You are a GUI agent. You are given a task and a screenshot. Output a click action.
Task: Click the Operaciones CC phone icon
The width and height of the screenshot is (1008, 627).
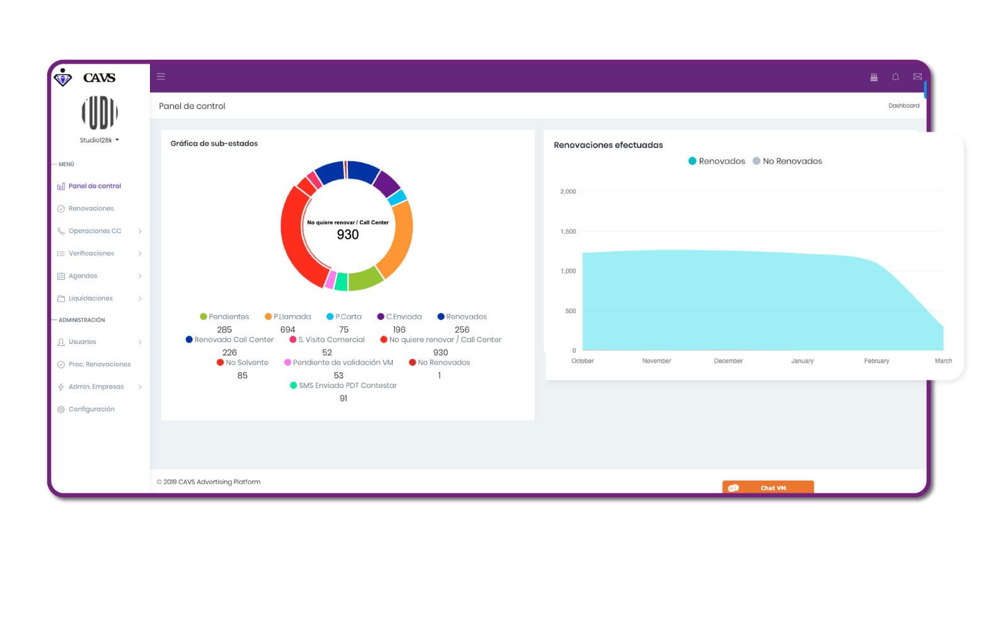tap(61, 231)
